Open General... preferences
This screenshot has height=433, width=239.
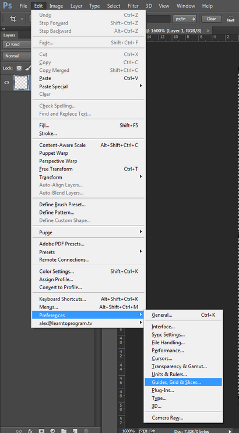pyautogui.click(x=183, y=315)
